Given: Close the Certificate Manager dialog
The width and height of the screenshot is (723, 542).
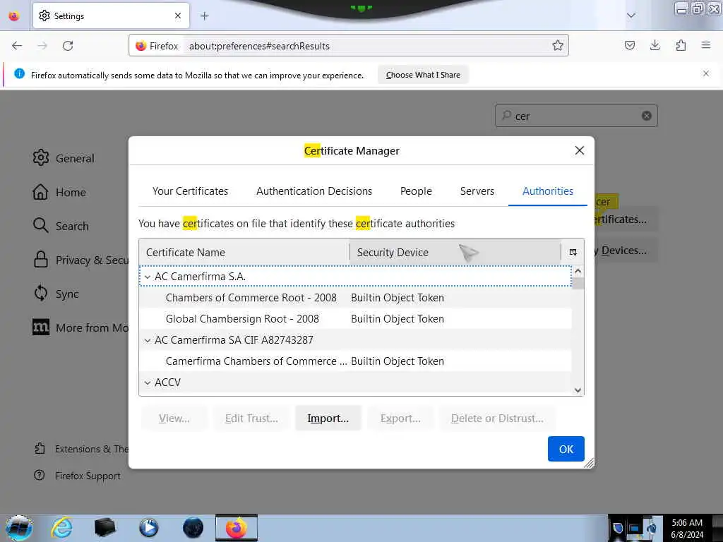Looking at the screenshot, I should (580, 150).
